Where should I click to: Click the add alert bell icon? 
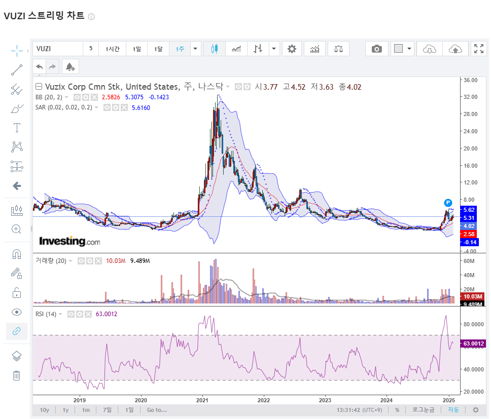click(70, 66)
